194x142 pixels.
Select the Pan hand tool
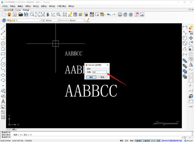tap(48, 14)
